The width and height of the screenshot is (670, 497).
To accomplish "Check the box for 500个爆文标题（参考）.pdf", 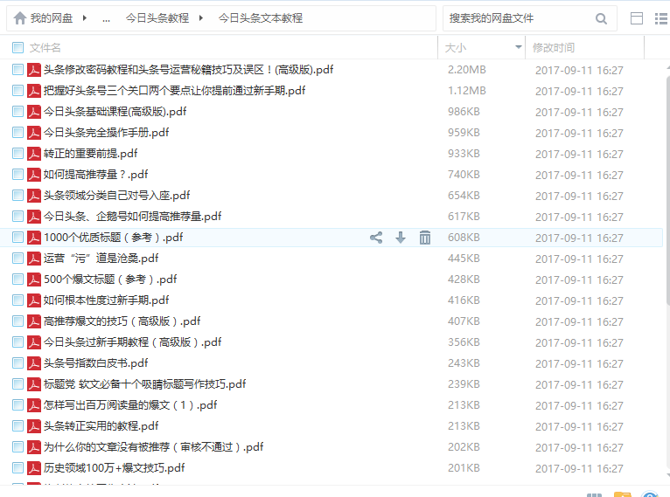I will click(18, 280).
